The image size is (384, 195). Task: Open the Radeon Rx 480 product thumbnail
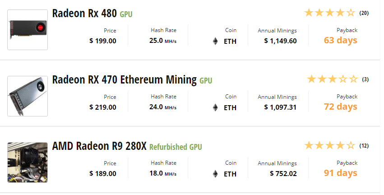(x=28, y=30)
